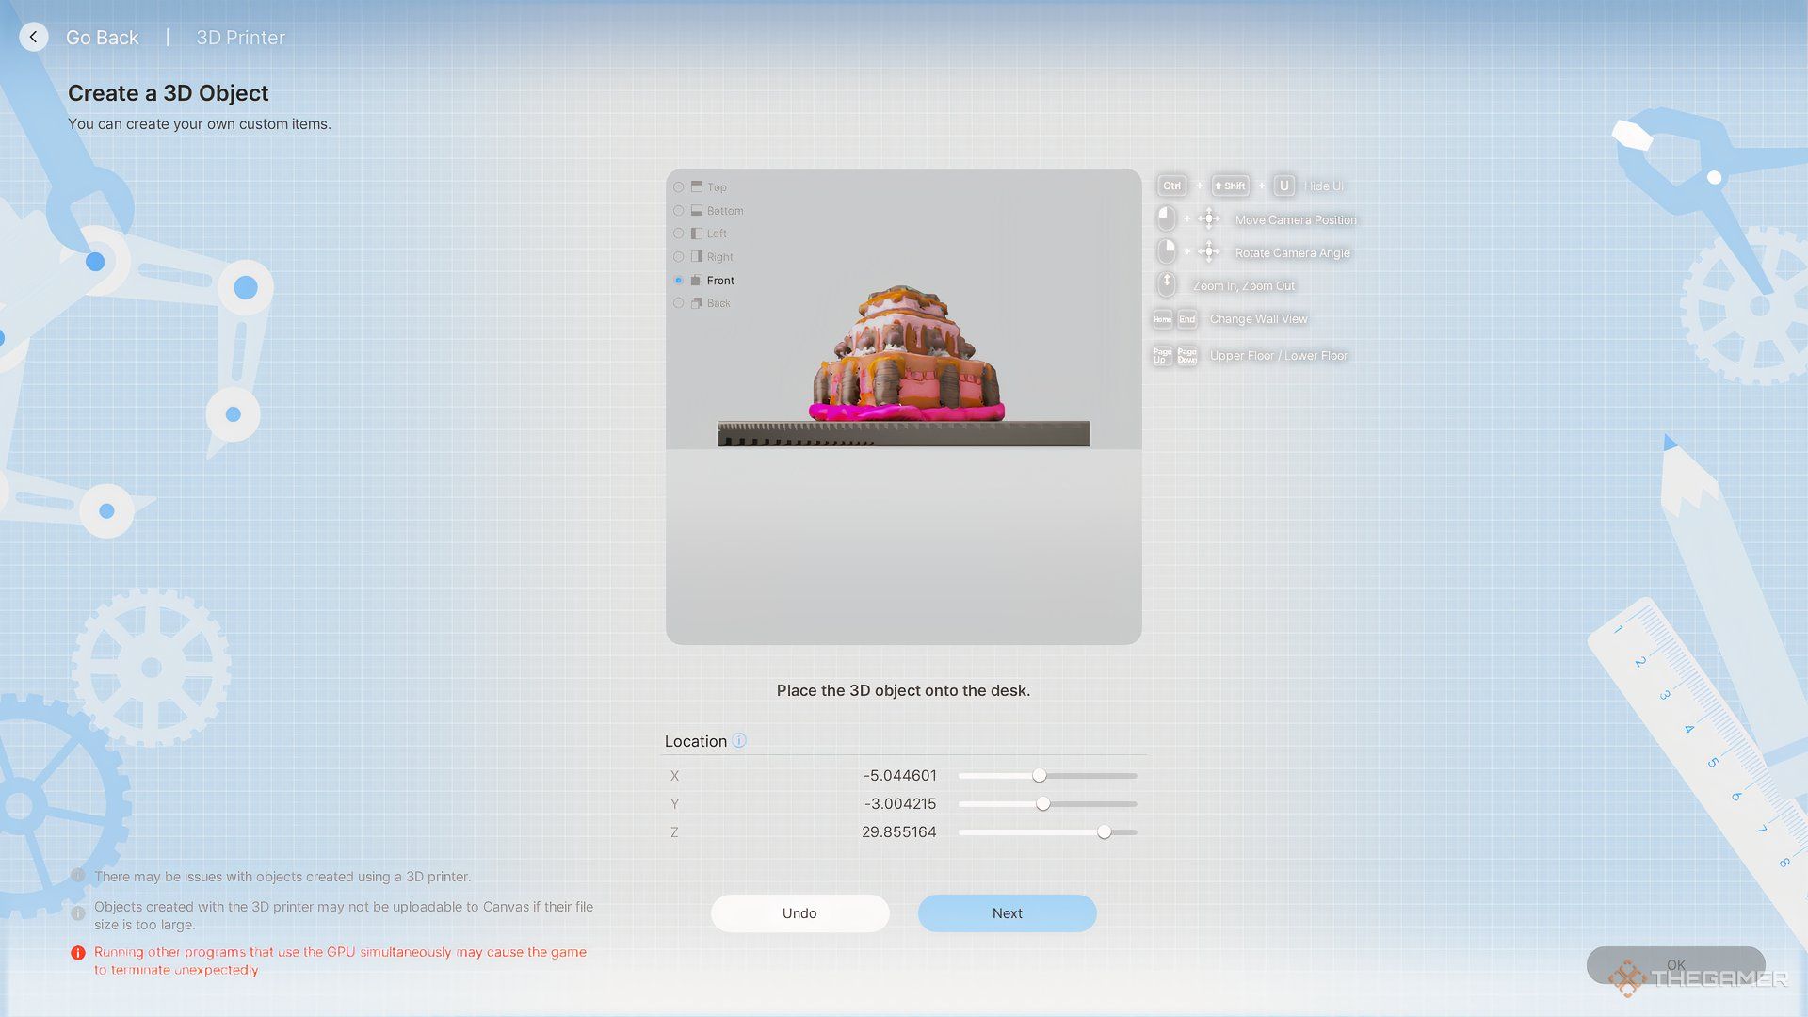The image size is (1808, 1017).
Task: Select the Top view radio button
Action: (x=678, y=187)
